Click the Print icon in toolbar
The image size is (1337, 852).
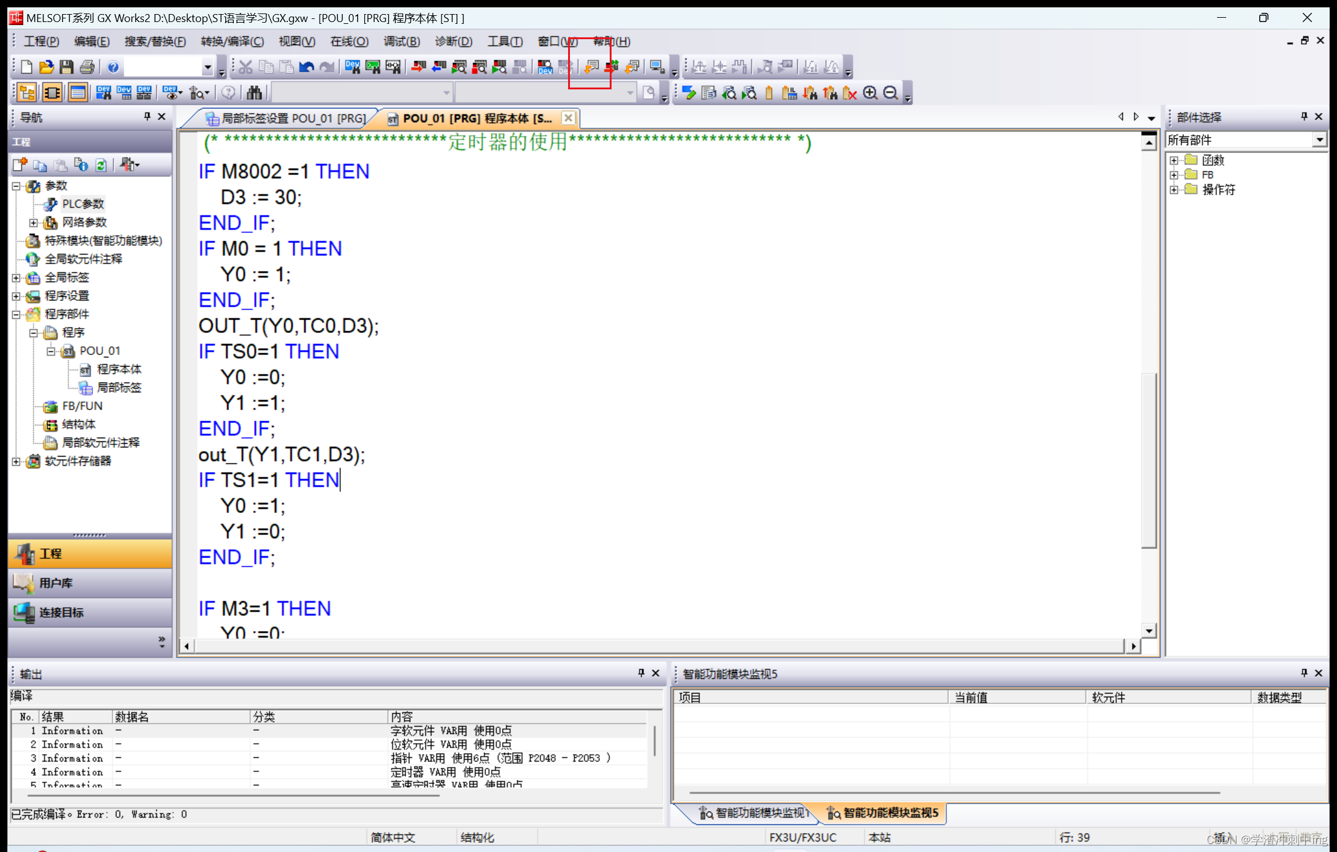click(x=88, y=67)
